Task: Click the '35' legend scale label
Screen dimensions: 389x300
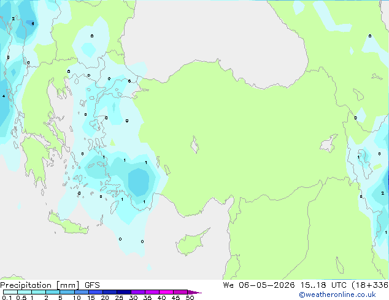Action: tap(147, 298)
